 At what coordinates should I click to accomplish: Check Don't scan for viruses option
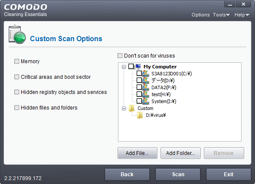pos(120,56)
